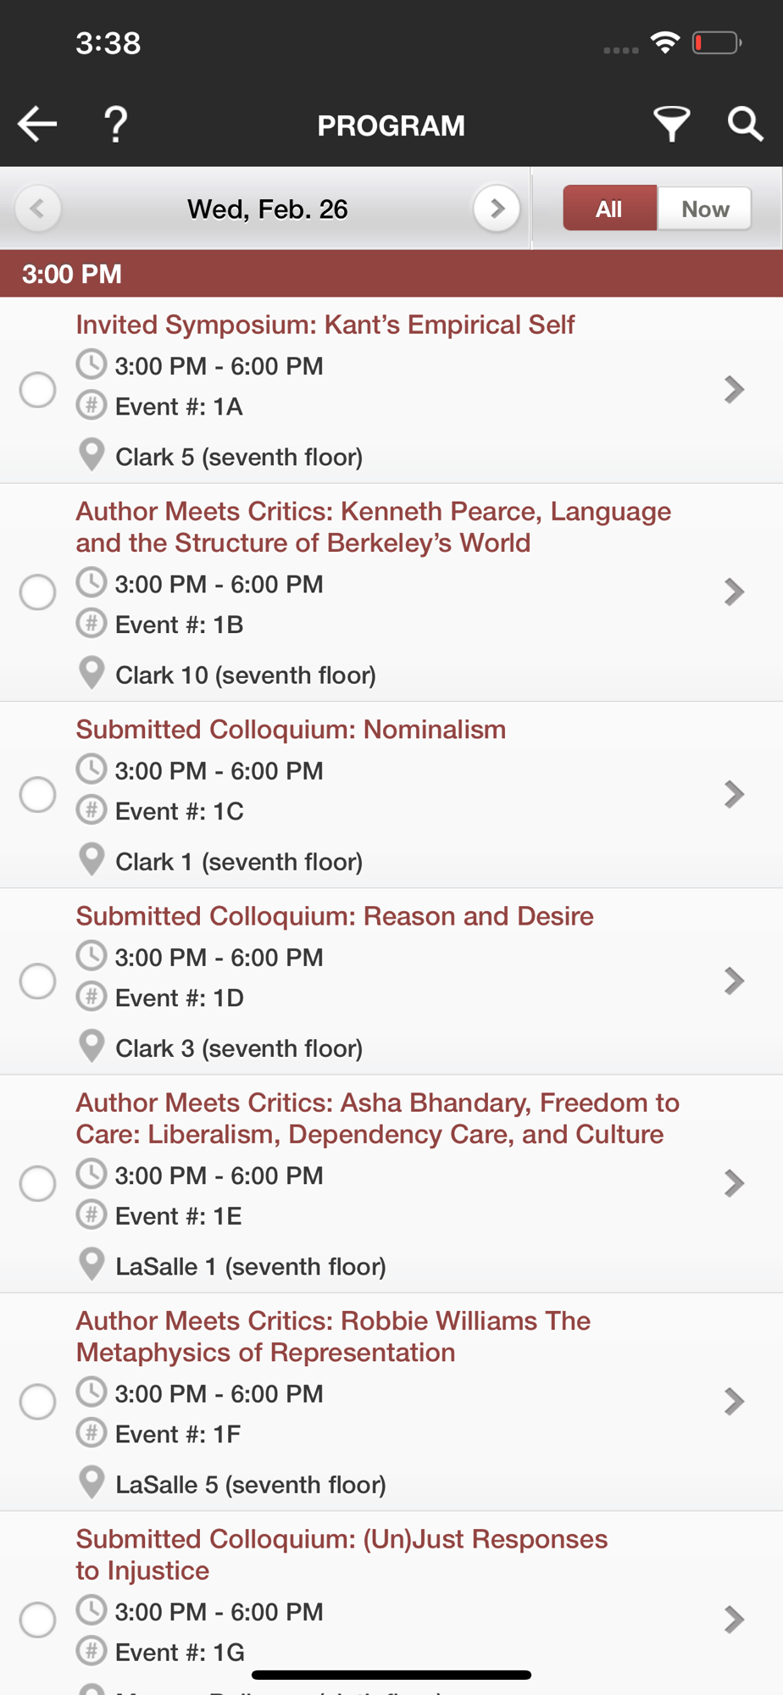Select circle for Reason and Desire

38,981
